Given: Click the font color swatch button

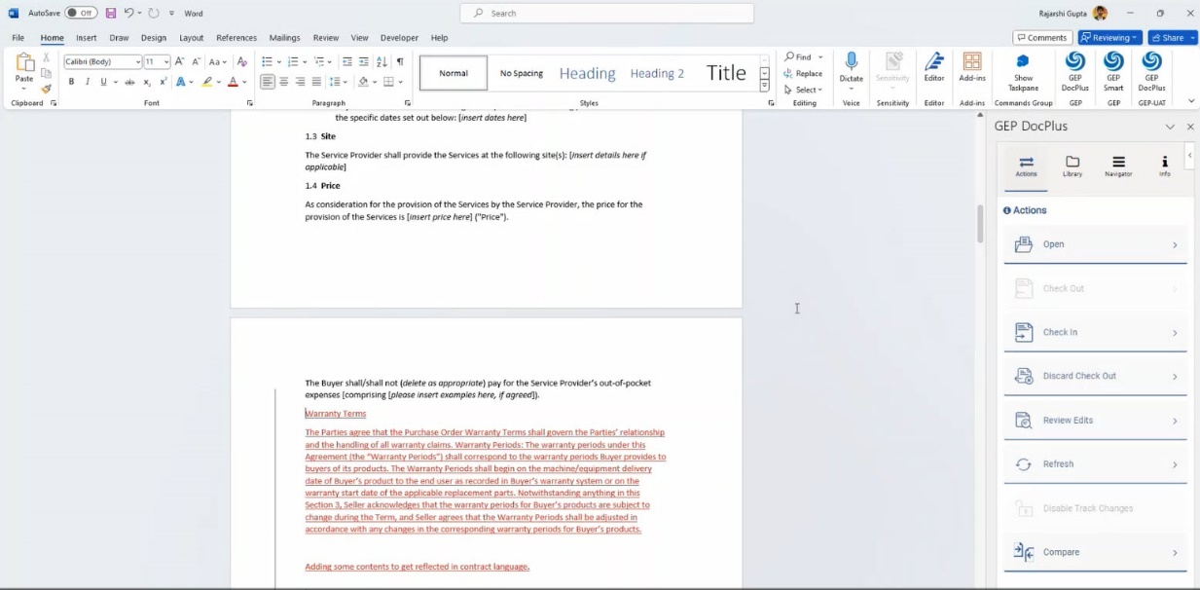Looking at the screenshot, I should [x=233, y=82].
